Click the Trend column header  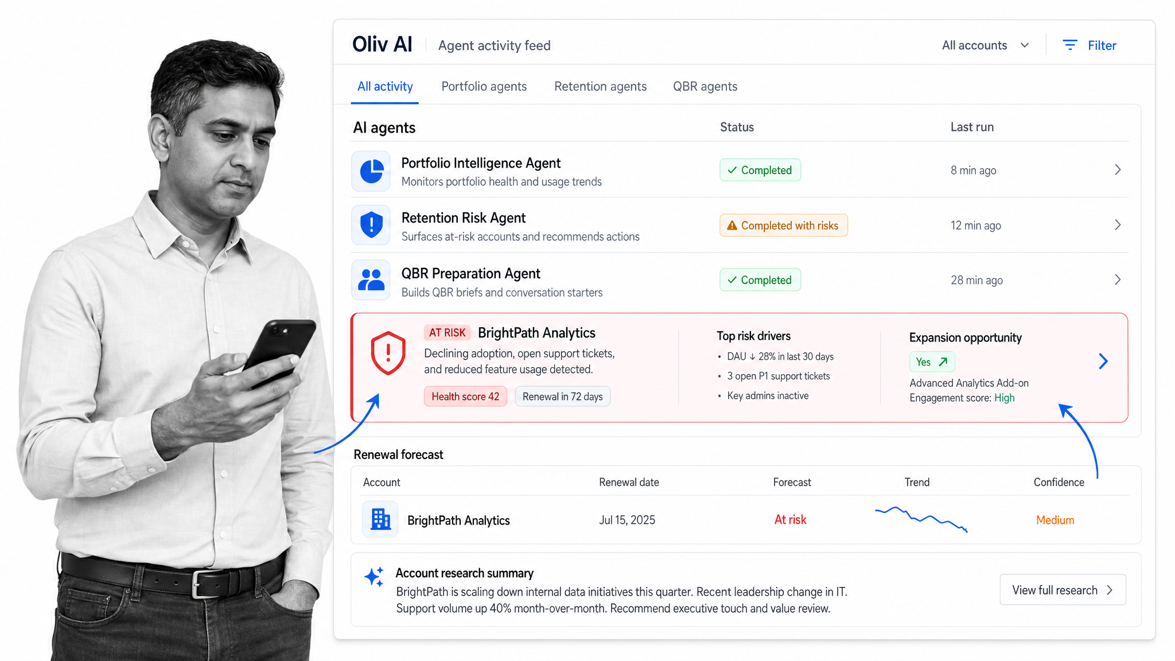tap(917, 482)
